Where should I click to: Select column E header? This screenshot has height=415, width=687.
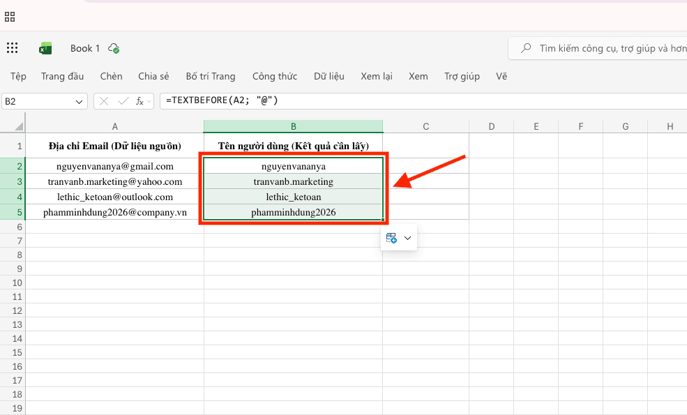coord(536,127)
